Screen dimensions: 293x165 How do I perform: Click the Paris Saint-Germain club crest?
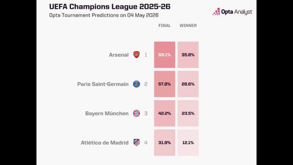pos(136,84)
